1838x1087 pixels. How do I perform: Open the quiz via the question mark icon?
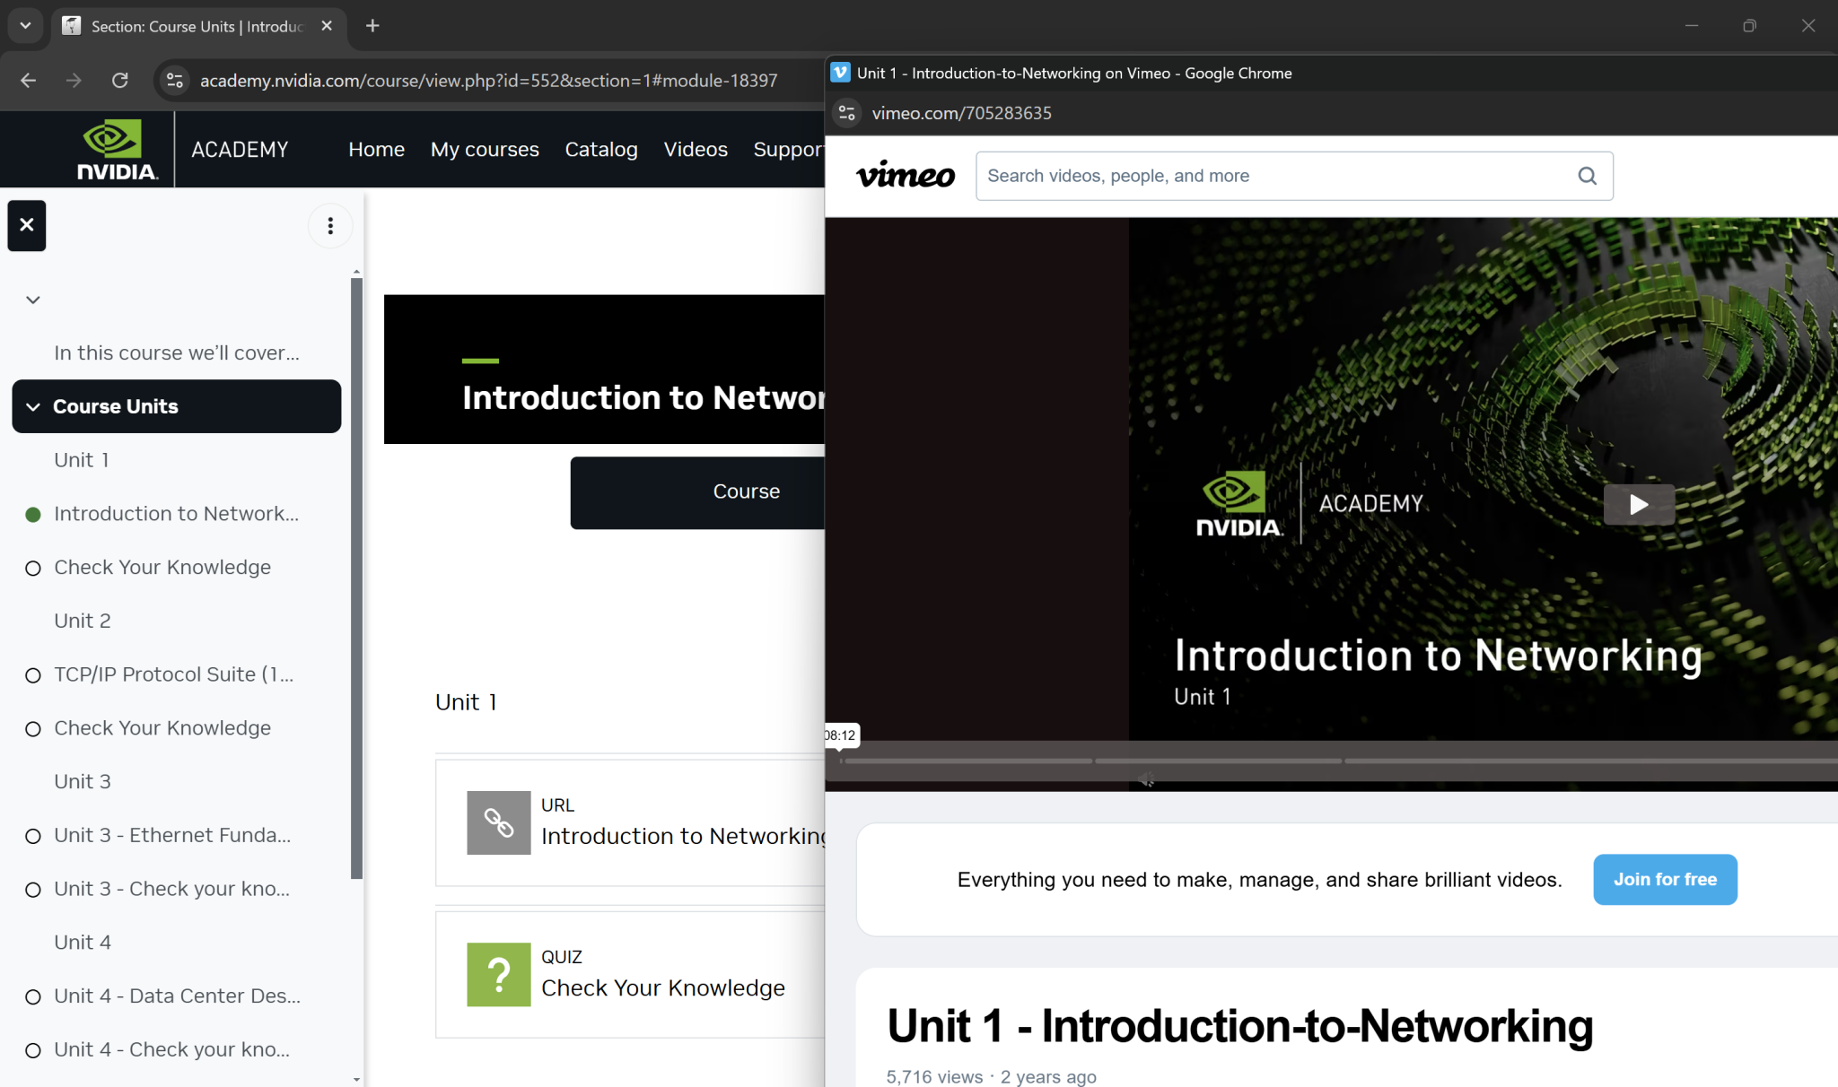pos(498,974)
